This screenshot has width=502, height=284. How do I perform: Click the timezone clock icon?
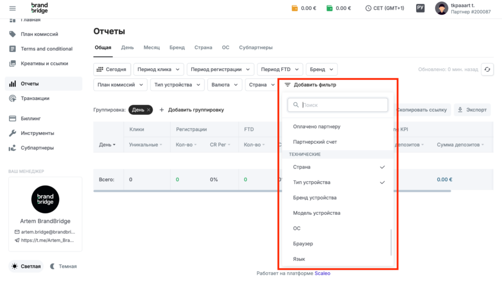[368, 8]
